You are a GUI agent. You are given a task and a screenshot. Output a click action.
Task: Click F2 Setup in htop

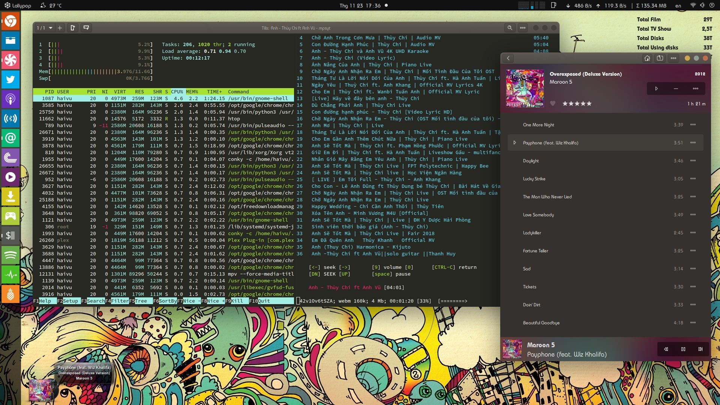[x=67, y=301]
